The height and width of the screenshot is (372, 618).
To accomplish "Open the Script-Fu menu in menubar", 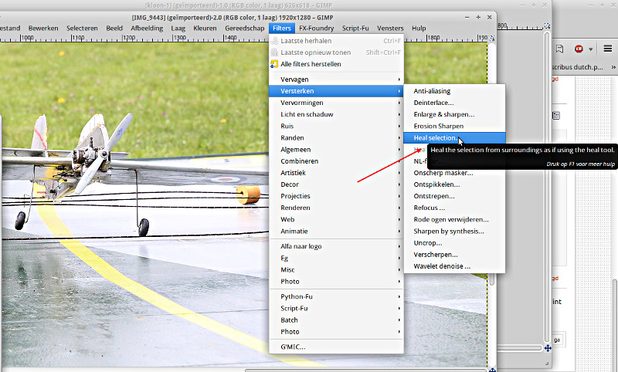I will click(355, 29).
